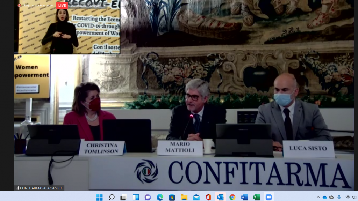Open Windows Search from the taskbar
Image resolution: width=358 pixels, height=201 pixels.
(x=112, y=197)
